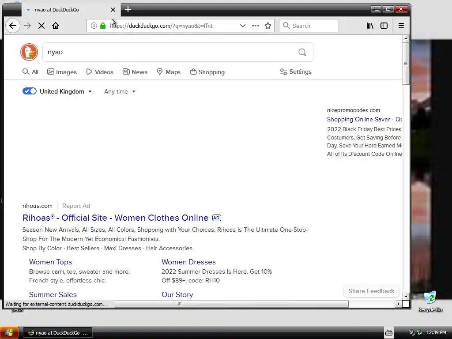Click the search icon in Firefox search box
The height and width of the screenshot is (339, 452).
(x=286, y=26)
